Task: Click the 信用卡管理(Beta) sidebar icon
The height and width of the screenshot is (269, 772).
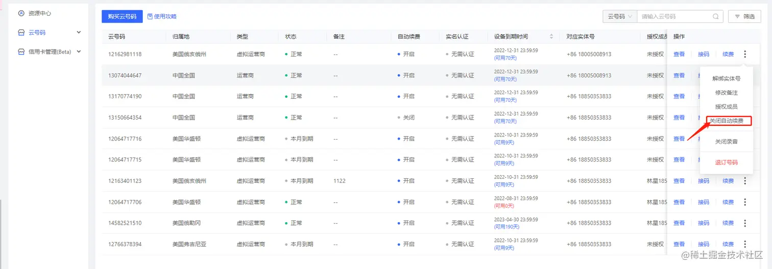Action: [x=21, y=51]
